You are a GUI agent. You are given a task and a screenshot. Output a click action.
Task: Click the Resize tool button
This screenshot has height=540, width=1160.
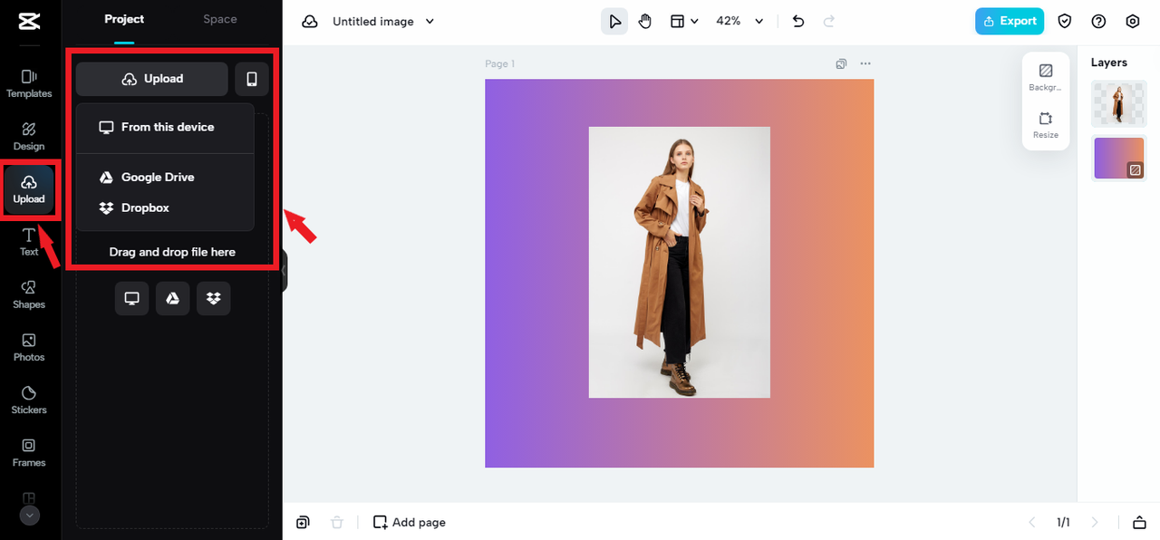tap(1045, 125)
